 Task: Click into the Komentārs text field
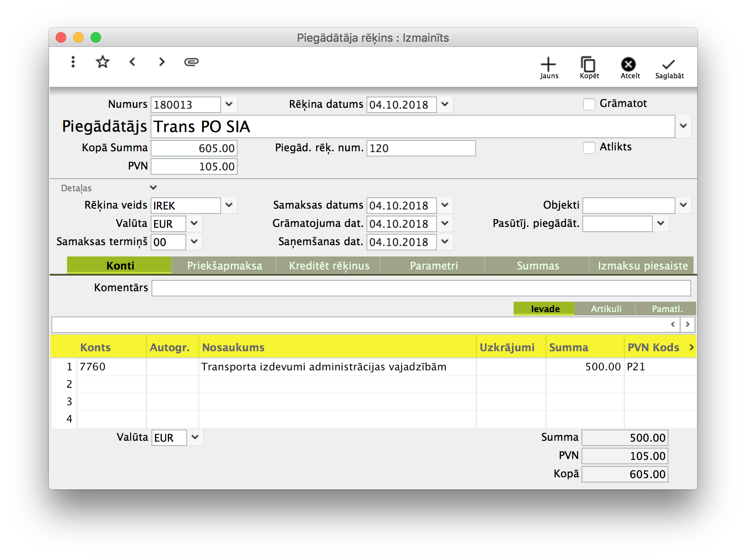pos(420,288)
